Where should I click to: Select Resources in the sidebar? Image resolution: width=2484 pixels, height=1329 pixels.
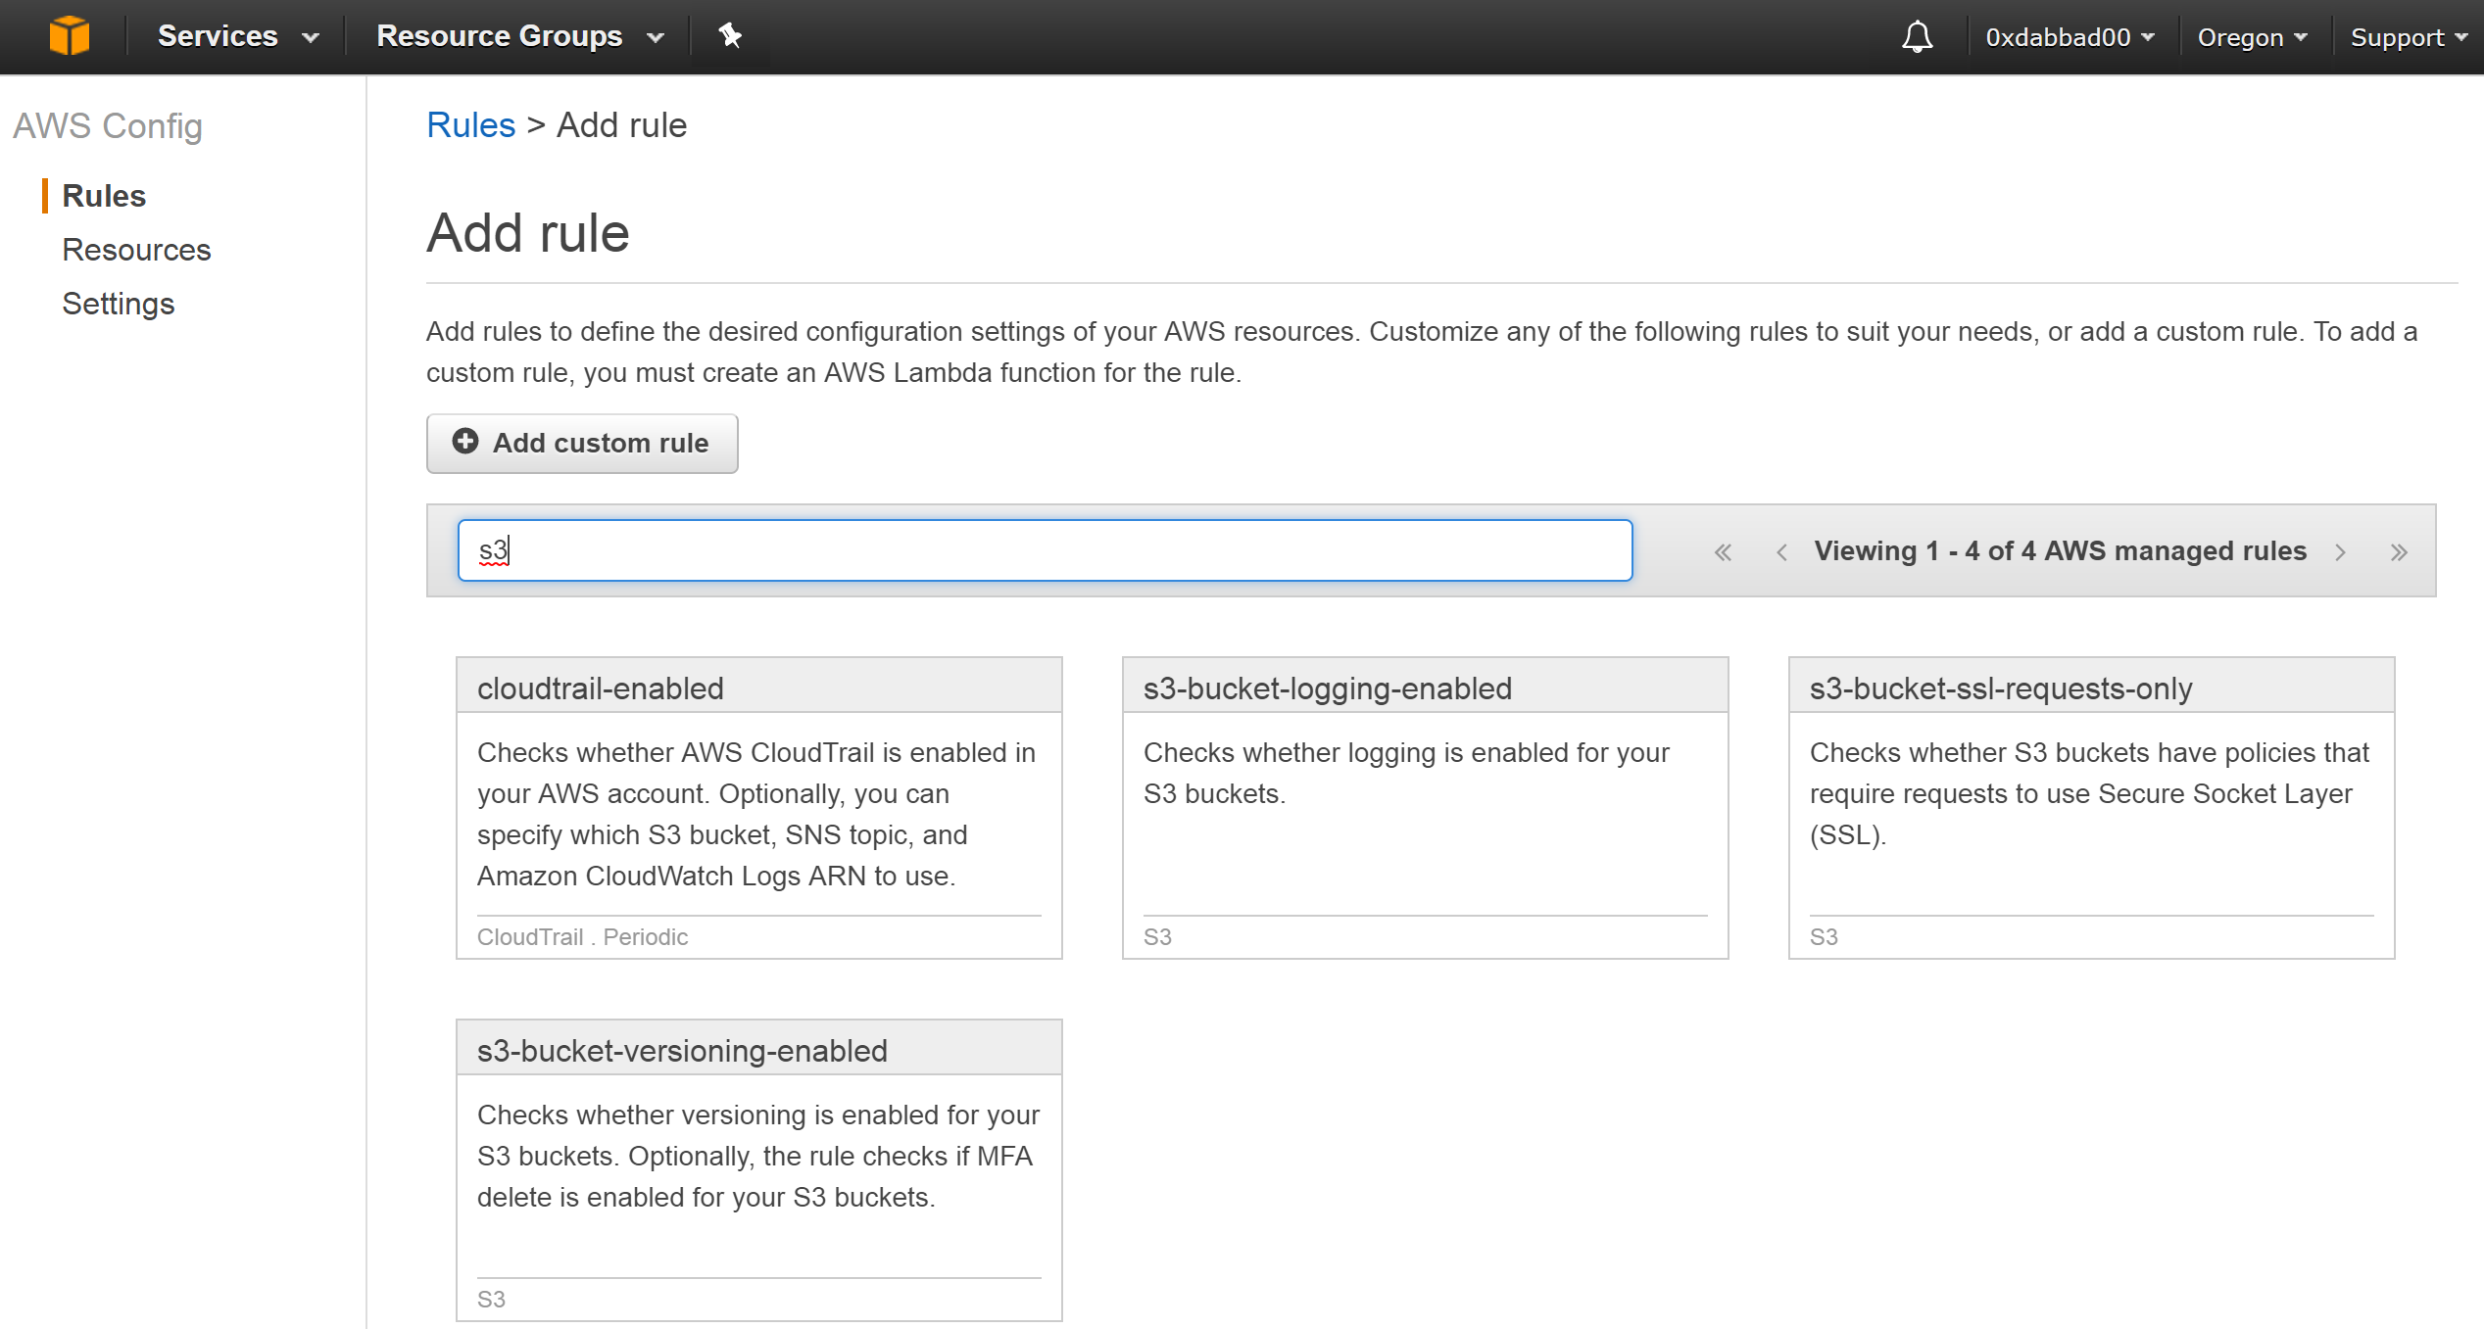[136, 250]
